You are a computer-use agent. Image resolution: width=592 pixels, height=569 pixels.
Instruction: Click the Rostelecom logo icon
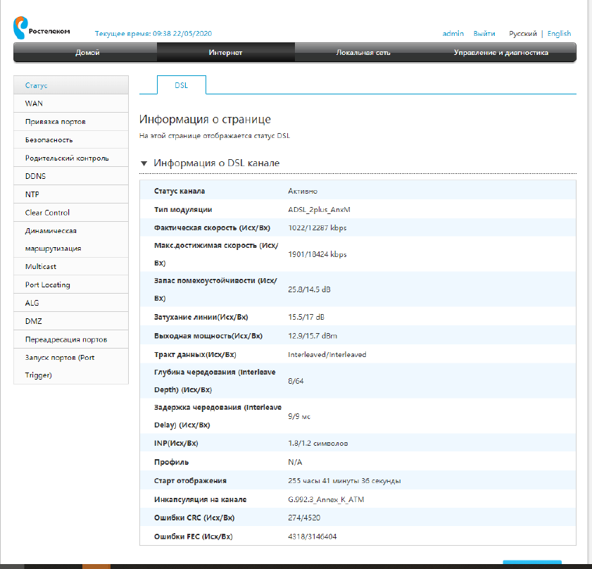pyautogui.click(x=20, y=28)
